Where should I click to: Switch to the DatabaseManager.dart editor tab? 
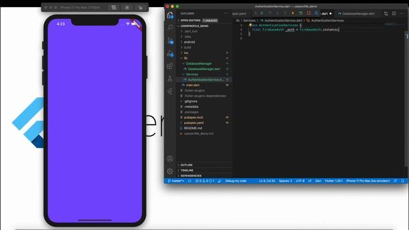[x=357, y=13]
